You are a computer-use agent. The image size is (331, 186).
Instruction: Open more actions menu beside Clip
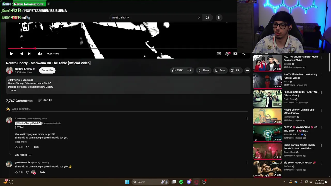pyautogui.click(x=247, y=70)
